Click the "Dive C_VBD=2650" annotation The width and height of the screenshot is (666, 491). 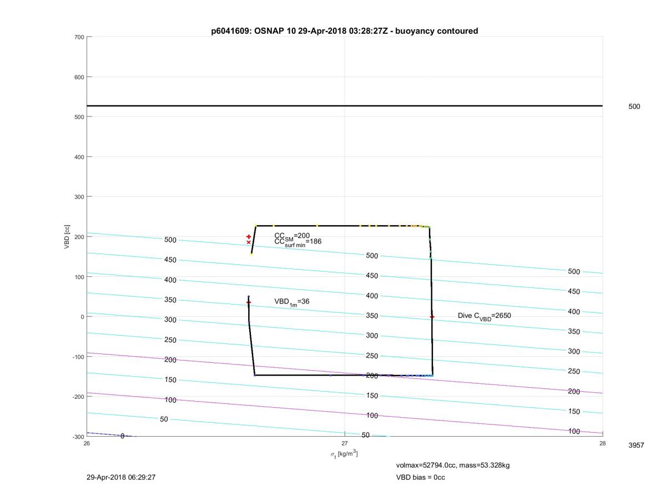(485, 316)
